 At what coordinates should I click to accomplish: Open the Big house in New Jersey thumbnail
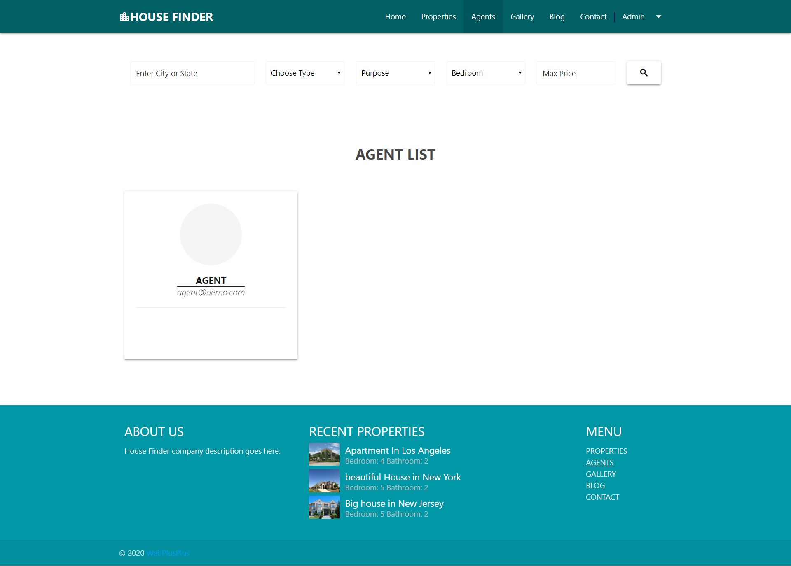pyautogui.click(x=324, y=507)
